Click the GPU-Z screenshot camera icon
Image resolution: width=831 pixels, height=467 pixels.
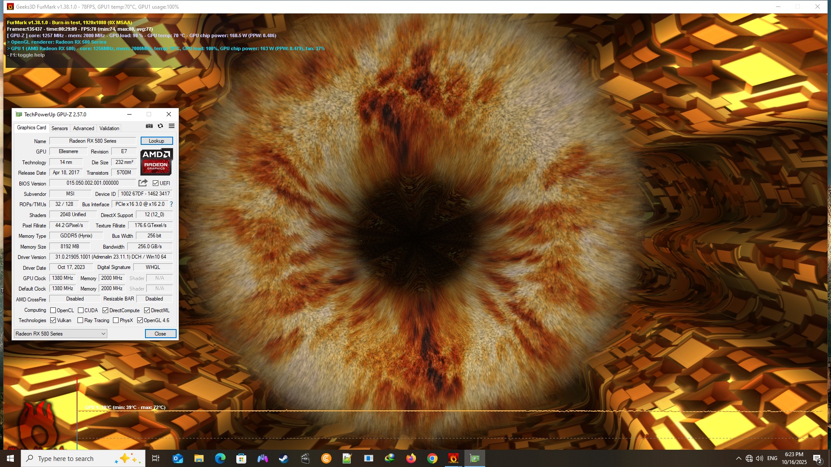pyautogui.click(x=149, y=126)
